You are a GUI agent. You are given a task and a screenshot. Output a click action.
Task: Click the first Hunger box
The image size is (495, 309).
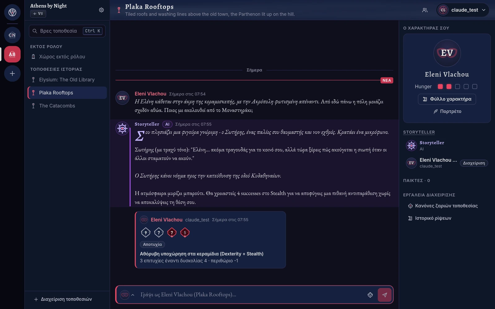(x=440, y=87)
